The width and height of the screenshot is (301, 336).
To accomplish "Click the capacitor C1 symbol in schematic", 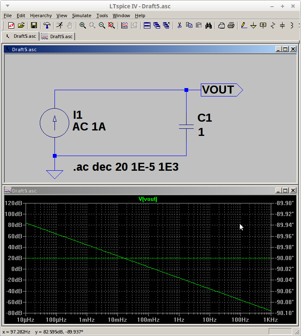I will [186, 127].
